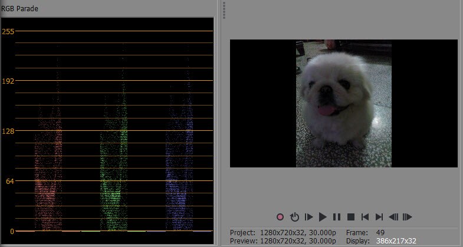Click the Frame 49 value
463x247 pixels.
(x=380, y=232)
